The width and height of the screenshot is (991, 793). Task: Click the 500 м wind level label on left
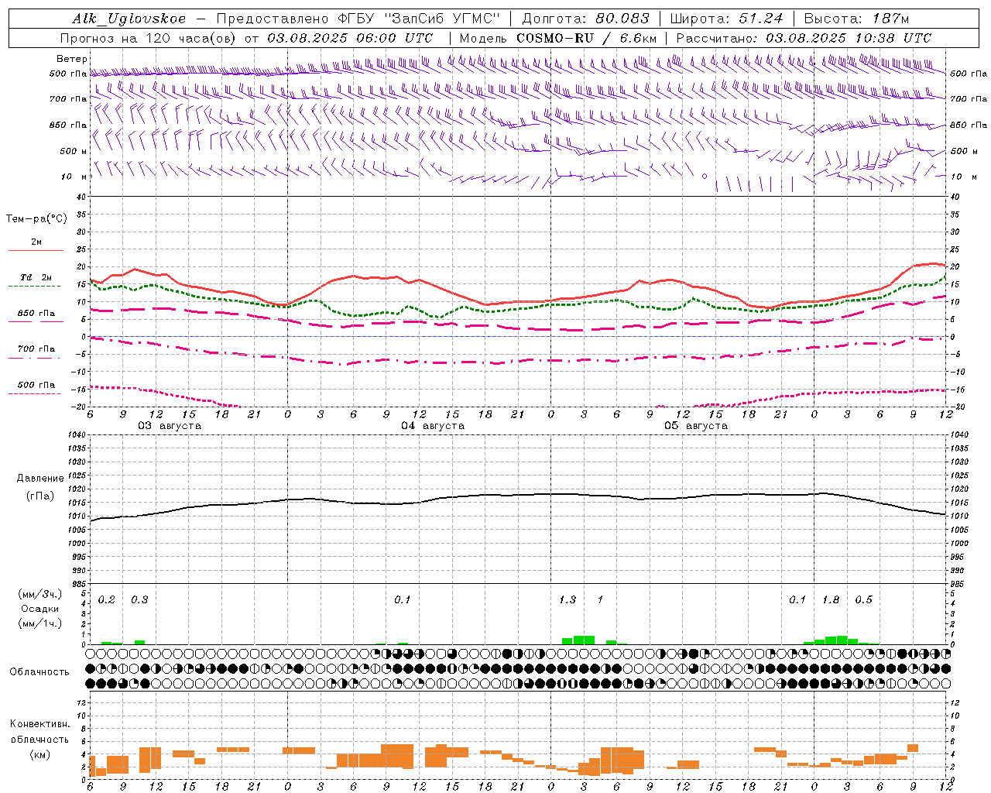(x=74, y=151)
